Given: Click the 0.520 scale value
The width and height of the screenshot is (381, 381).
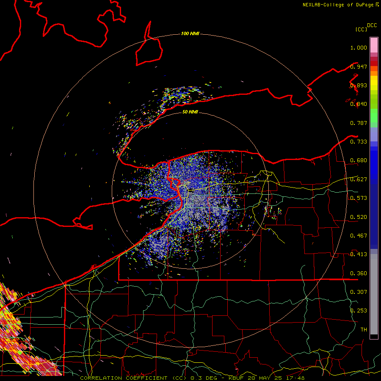Looking at the screenshot, I should coord(359,217).
